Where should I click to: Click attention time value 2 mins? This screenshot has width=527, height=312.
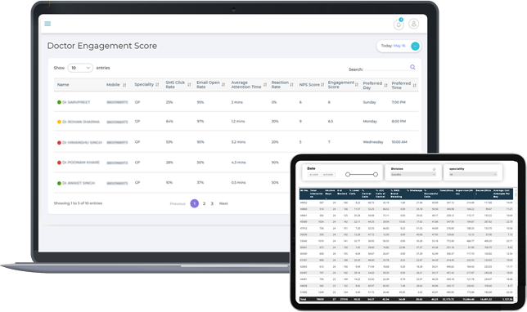(x=237, y=102)
